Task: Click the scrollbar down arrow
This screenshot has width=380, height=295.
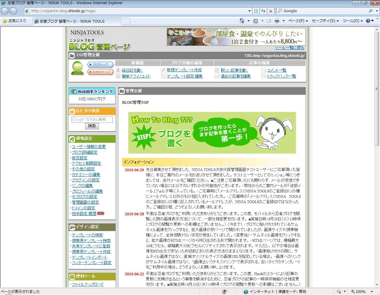Action: pyautogui.click(x=377, y=285)
